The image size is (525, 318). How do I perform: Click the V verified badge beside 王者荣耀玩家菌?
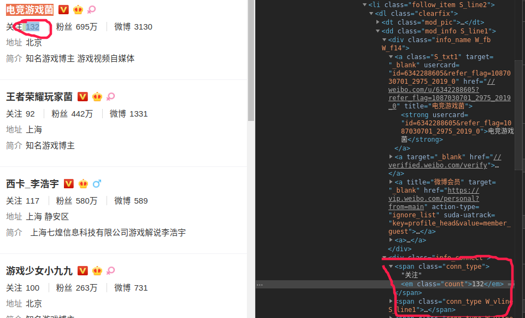pos(82,97)
